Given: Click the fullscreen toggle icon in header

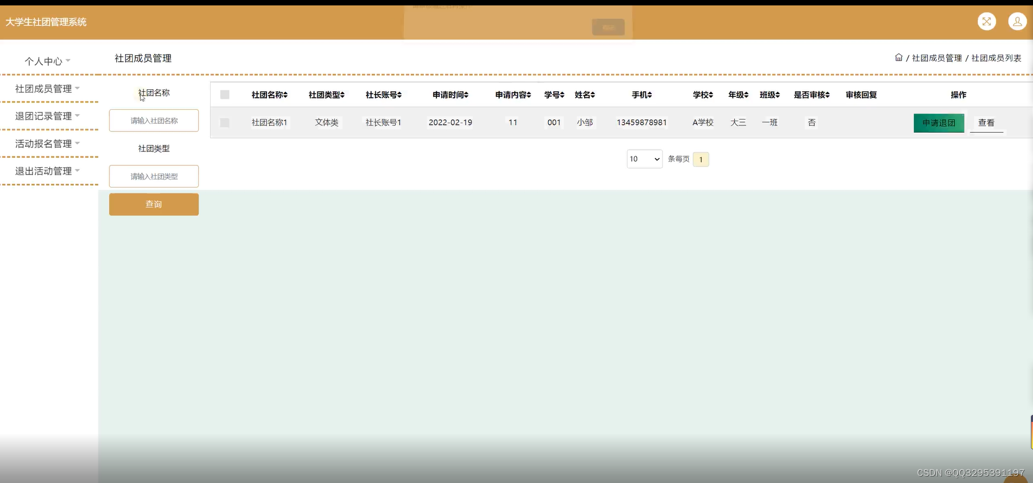Looking at the screenshot, I should point(986,22).
